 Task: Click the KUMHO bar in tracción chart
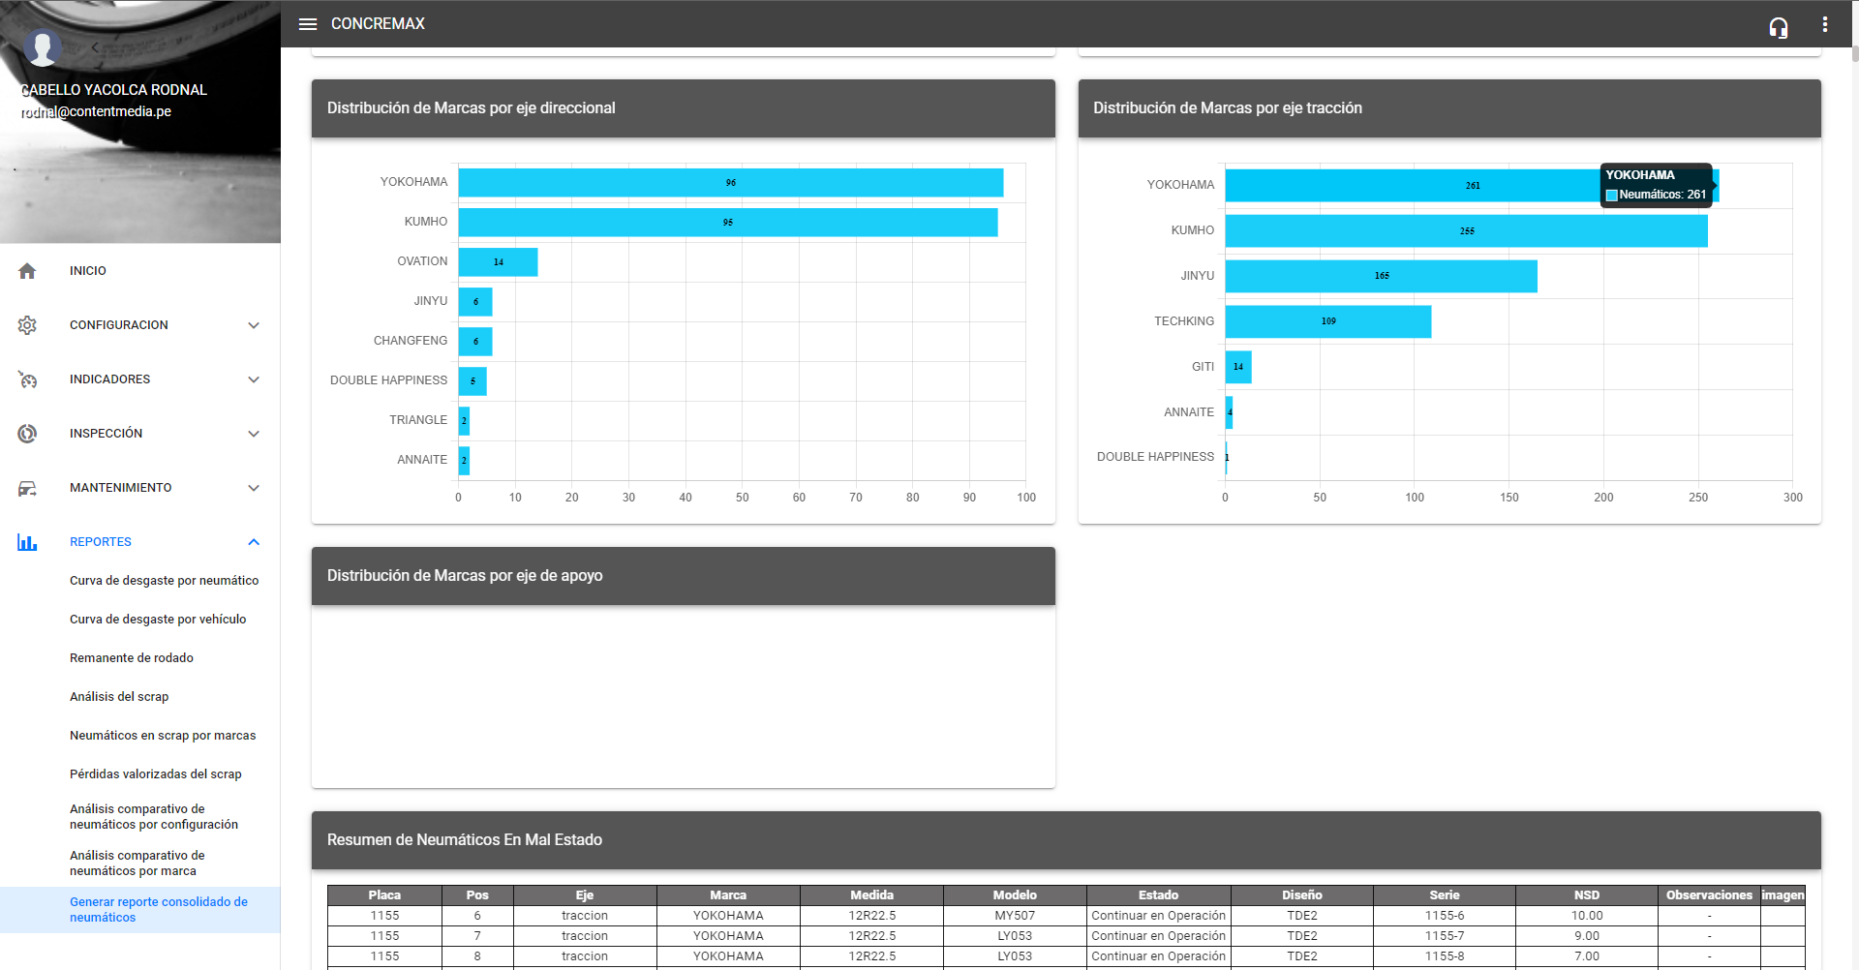click(x=1465, y=231)
